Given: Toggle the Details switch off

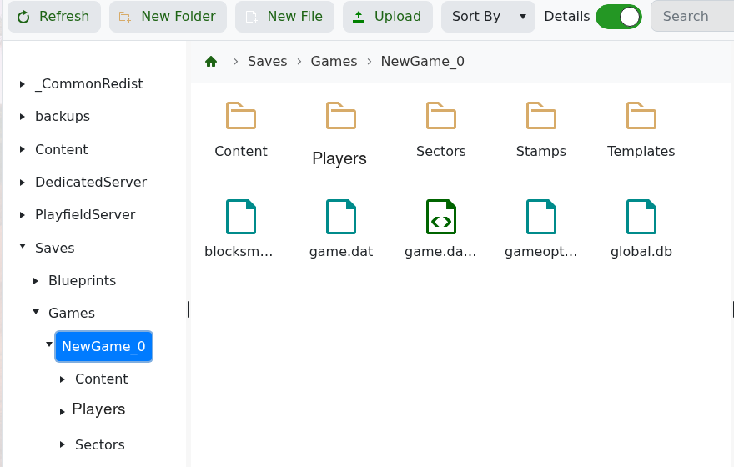Looking at the screenshot, I should 618,17.
